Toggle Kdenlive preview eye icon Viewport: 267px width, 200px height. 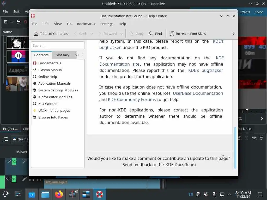click(254, 138)
